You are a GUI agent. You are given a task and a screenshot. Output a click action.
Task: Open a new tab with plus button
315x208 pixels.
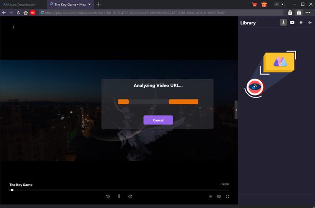point(99,4)
